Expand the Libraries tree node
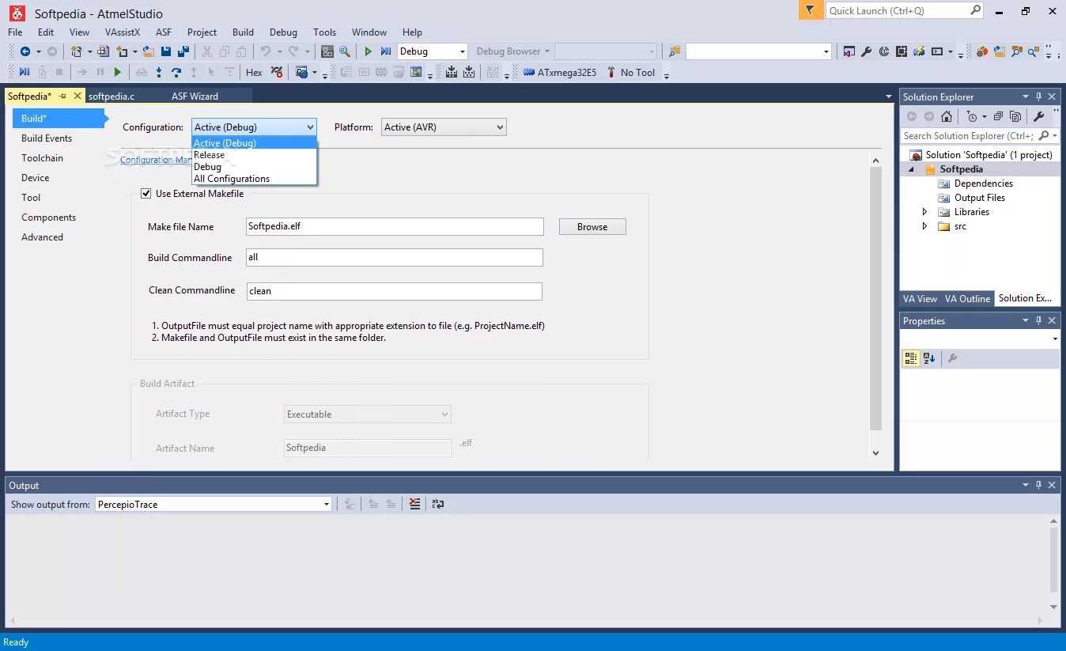 924,212
